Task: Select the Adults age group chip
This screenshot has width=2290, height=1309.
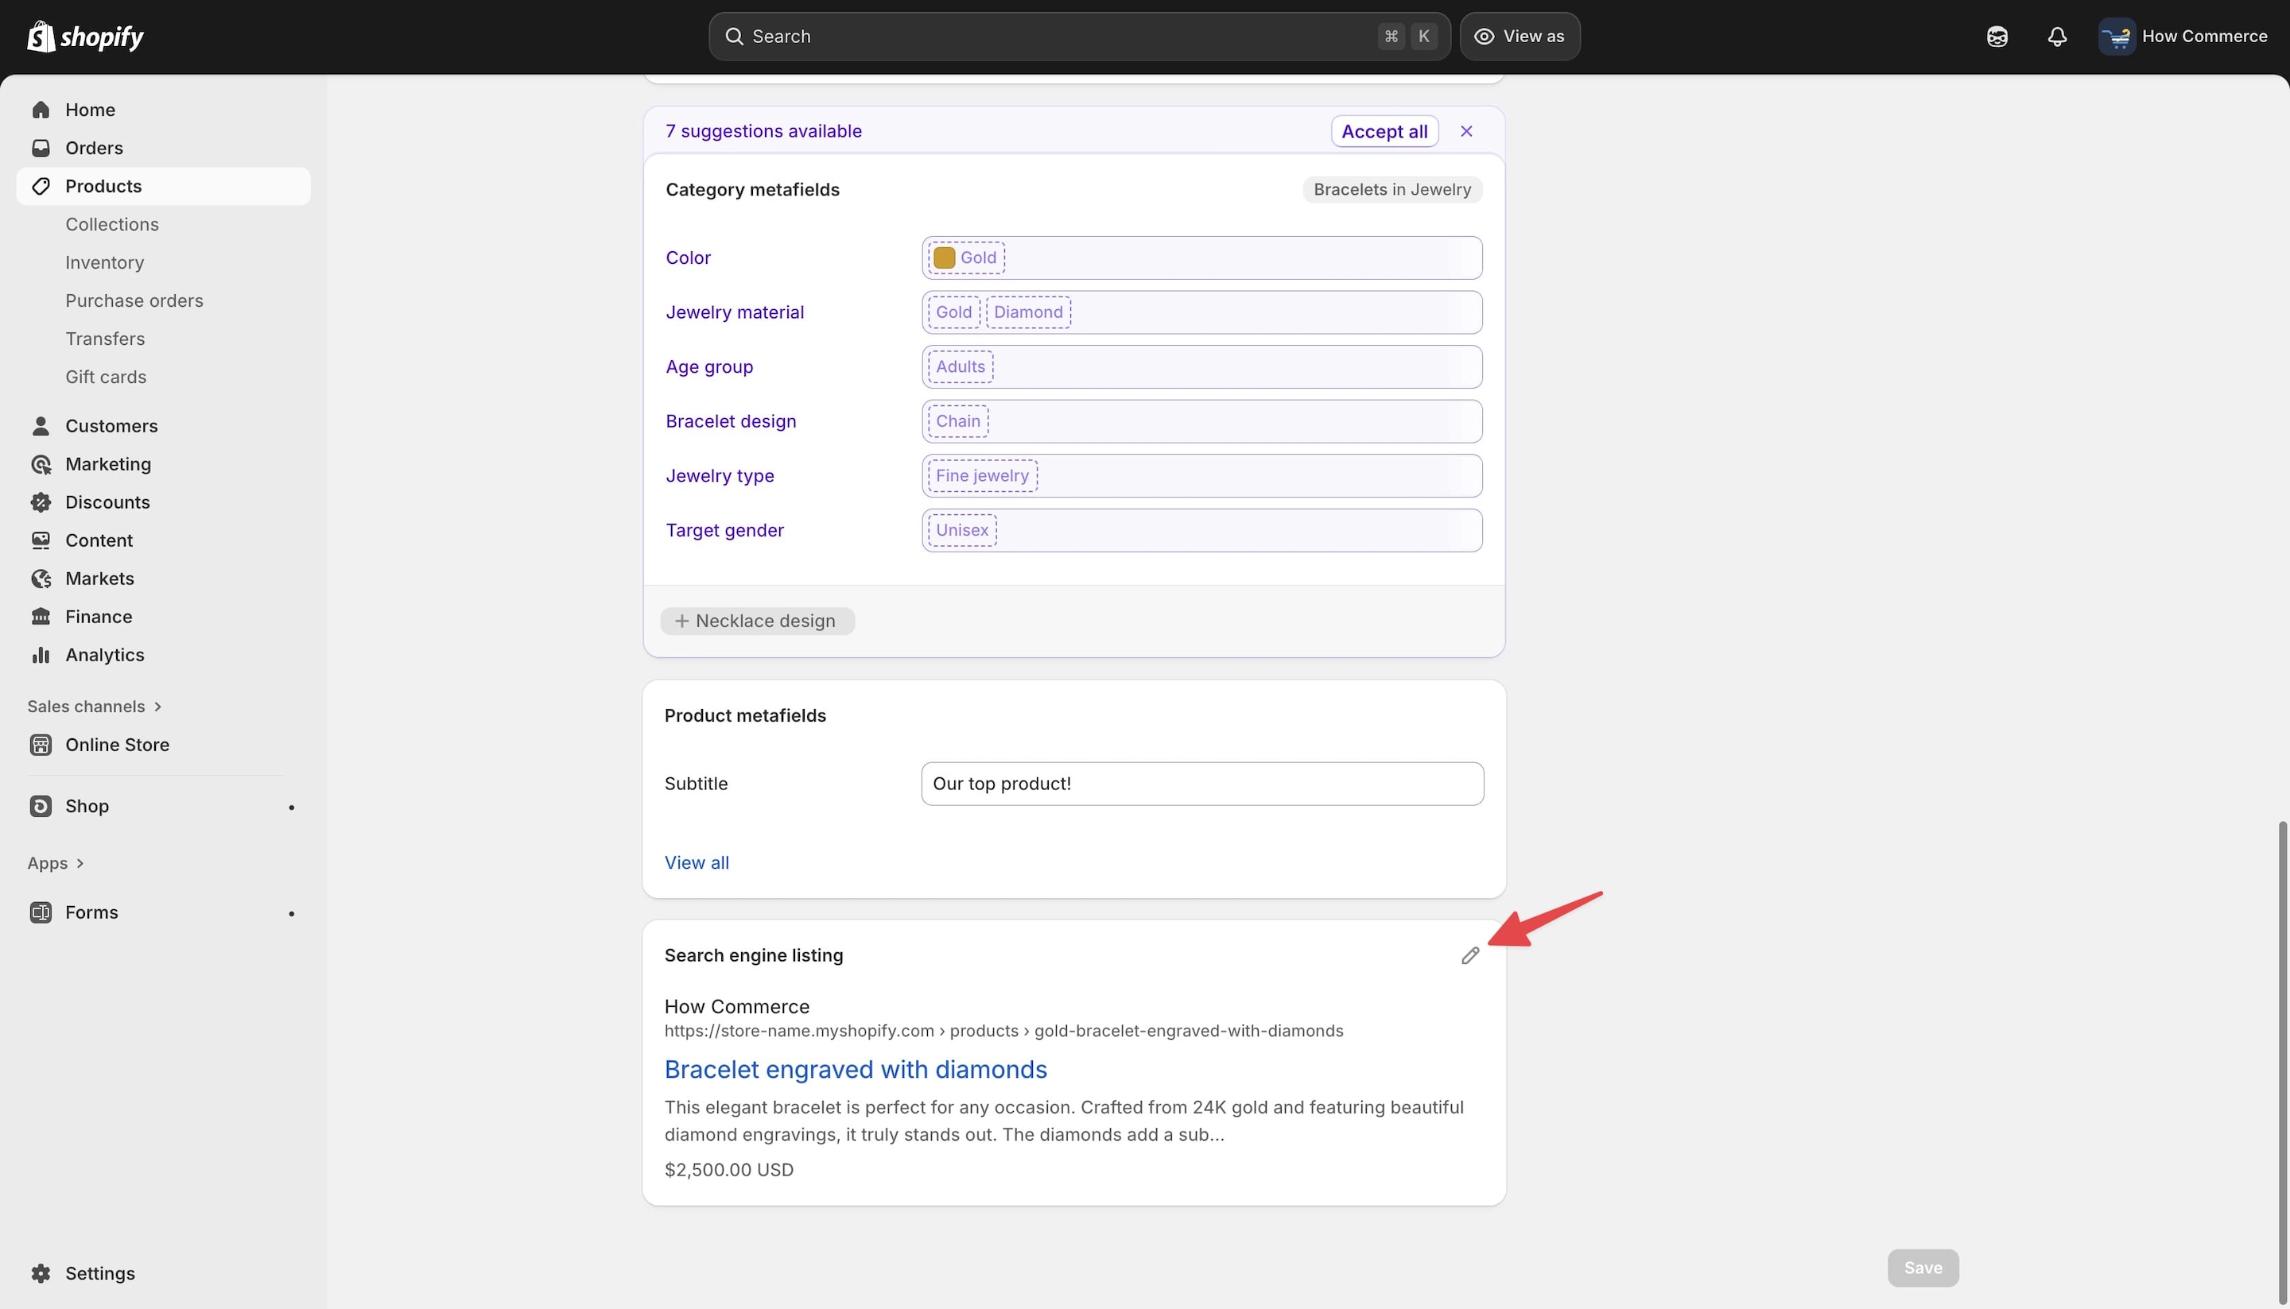Action: point(960,367)
